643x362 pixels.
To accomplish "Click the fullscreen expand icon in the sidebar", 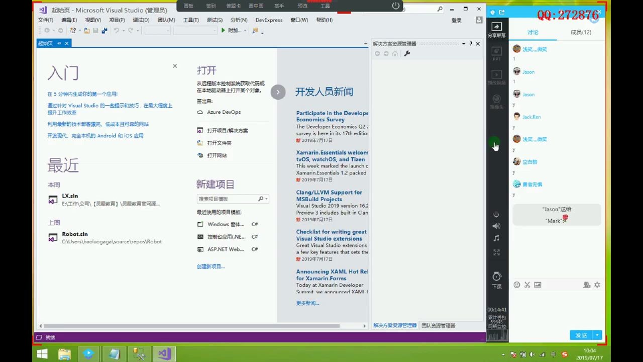I will 496,252.
